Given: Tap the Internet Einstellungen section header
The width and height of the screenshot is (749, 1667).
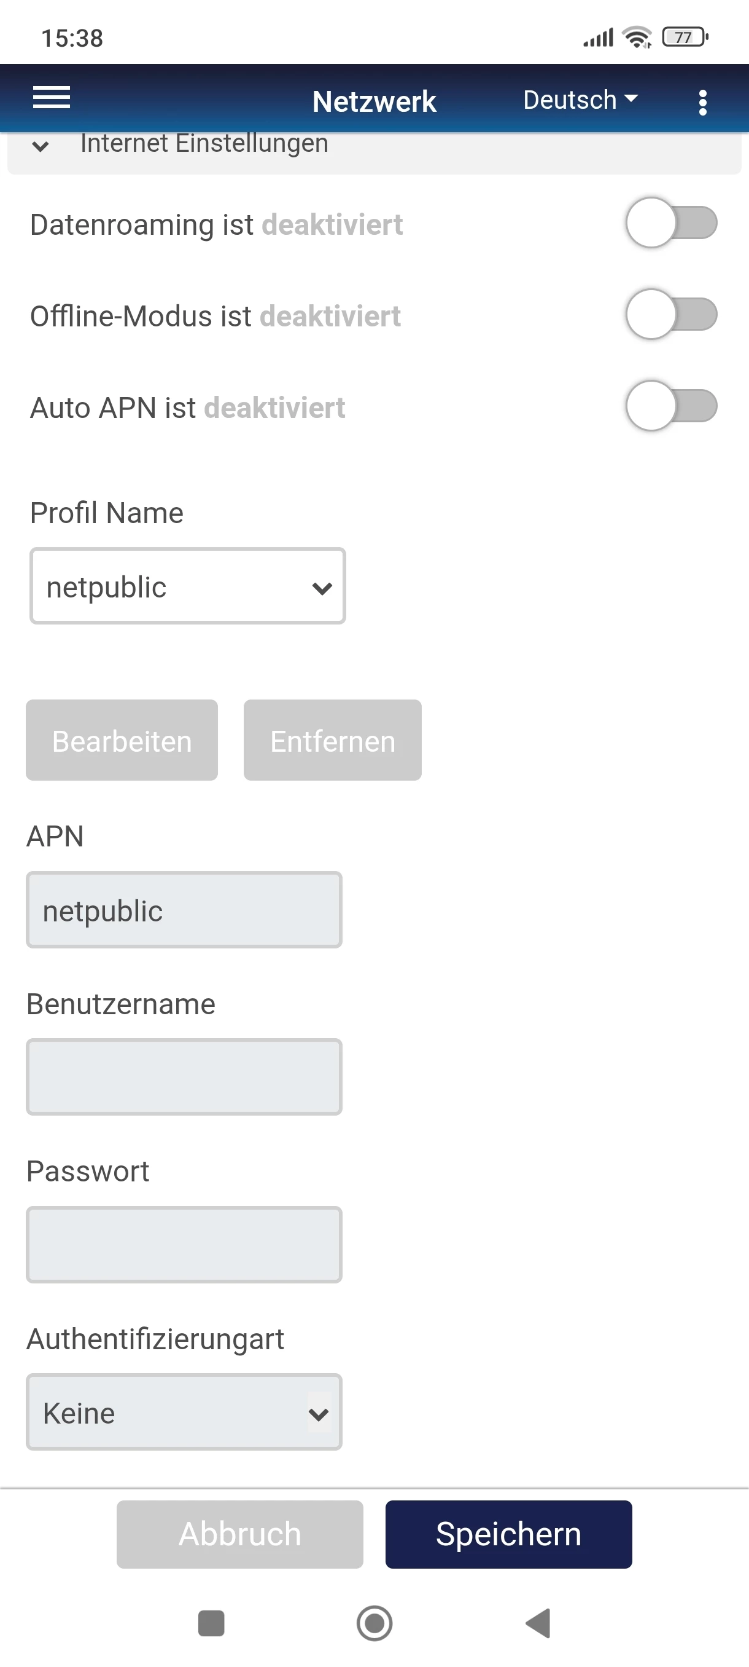Looking at the screenshot, I should pos(204,145).
